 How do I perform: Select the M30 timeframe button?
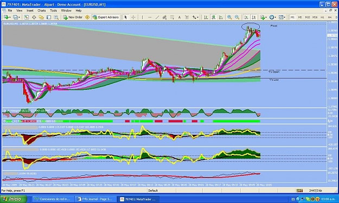[x=315, y=17]
